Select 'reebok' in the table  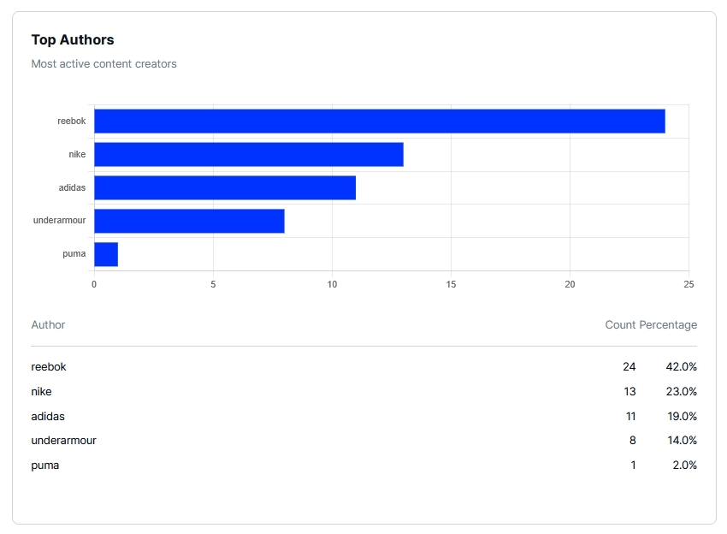49,367
